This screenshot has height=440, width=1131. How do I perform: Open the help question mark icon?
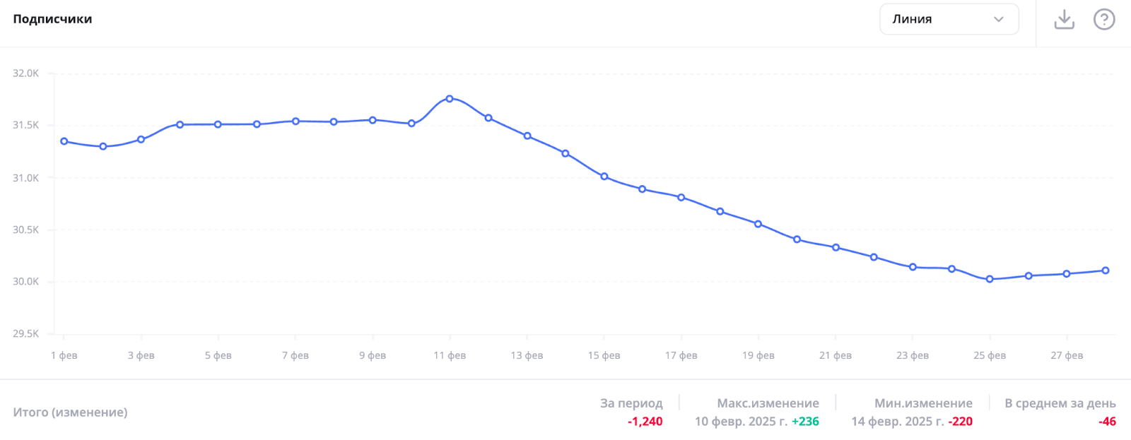click(1103, 20)
